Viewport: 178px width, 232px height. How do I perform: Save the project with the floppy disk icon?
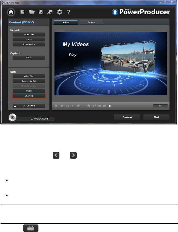coord(41,12)
